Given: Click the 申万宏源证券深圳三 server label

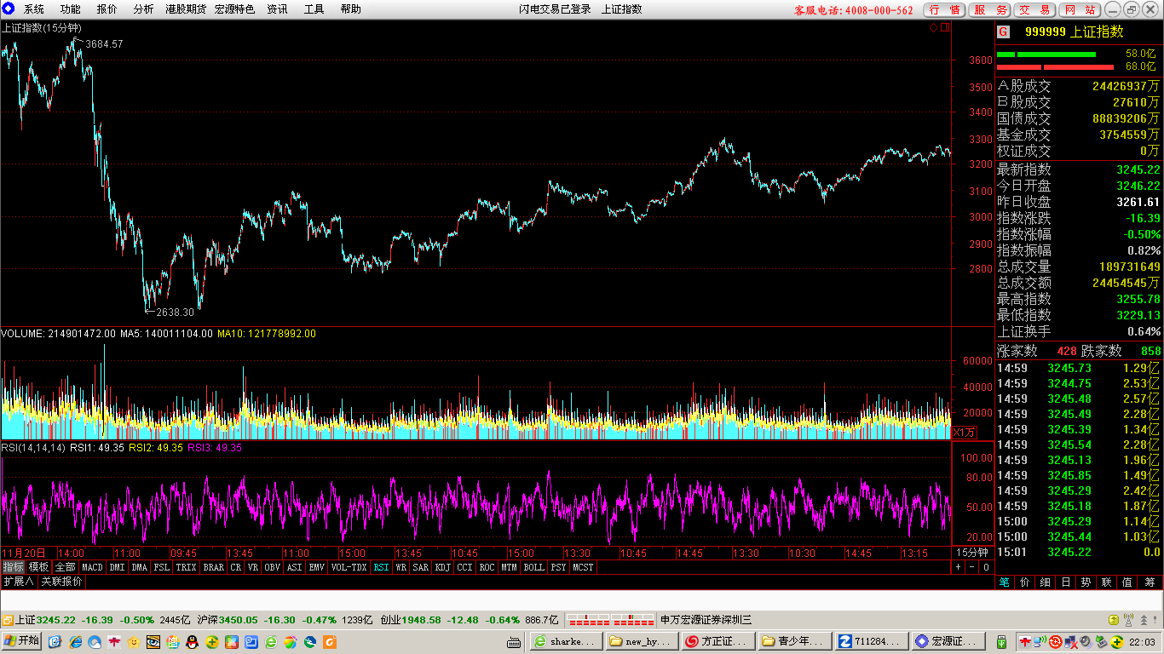Looking at the screenshot, I should (706, 620).
